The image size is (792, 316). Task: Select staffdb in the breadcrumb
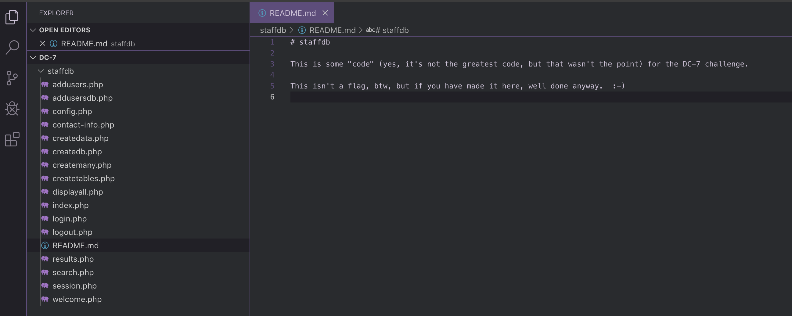273,30
